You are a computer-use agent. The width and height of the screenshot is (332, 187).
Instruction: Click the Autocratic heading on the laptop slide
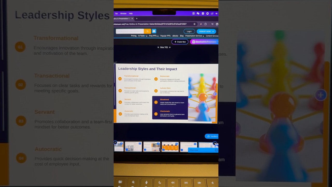tap(129, 111)
